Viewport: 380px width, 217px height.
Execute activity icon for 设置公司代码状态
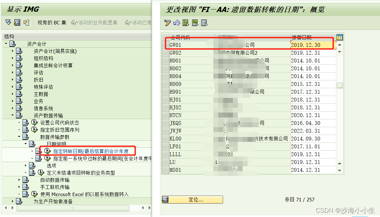[x=35, y=123]
